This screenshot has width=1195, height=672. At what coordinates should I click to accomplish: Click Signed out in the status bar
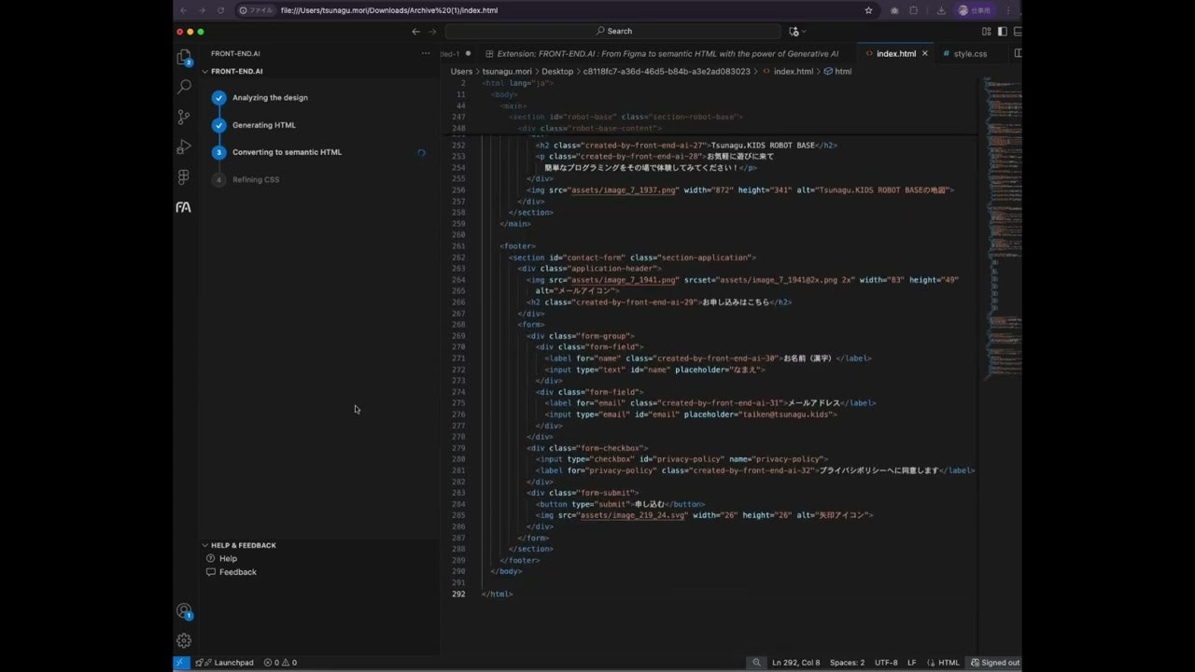pos(994,663)
